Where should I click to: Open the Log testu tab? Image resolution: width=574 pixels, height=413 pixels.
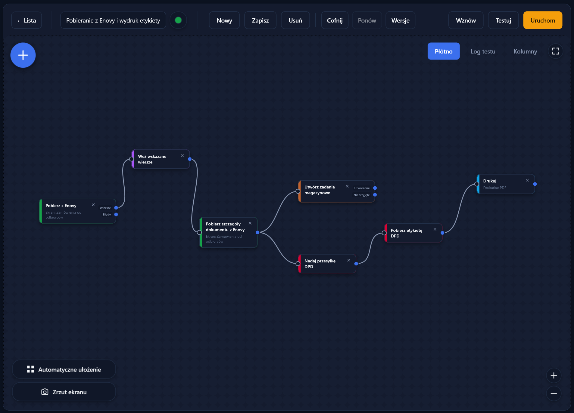click(483, 51)
